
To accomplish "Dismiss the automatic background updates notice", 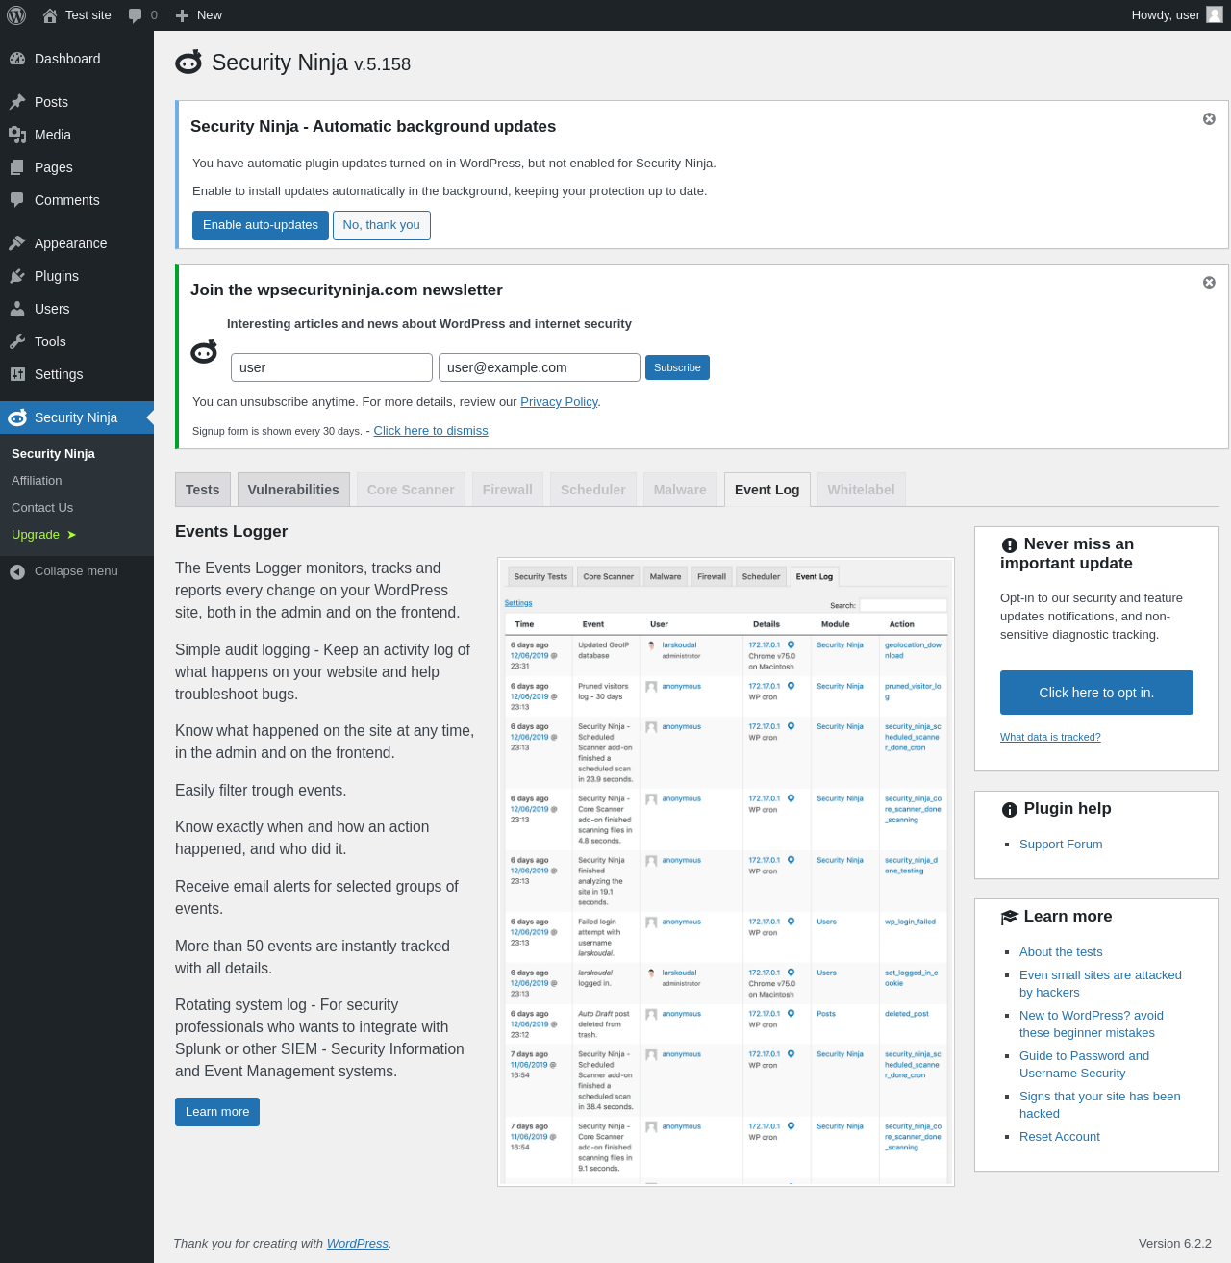I will pos(1209,119).
